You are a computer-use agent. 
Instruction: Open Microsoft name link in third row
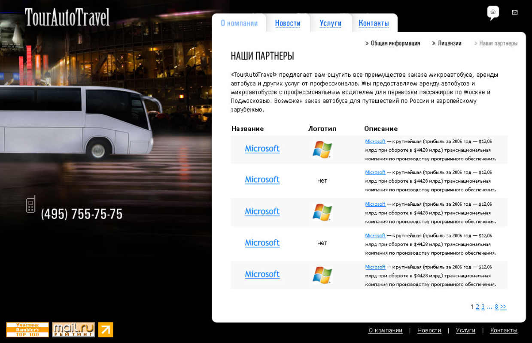pyautogui.click(x=262, y=211)
